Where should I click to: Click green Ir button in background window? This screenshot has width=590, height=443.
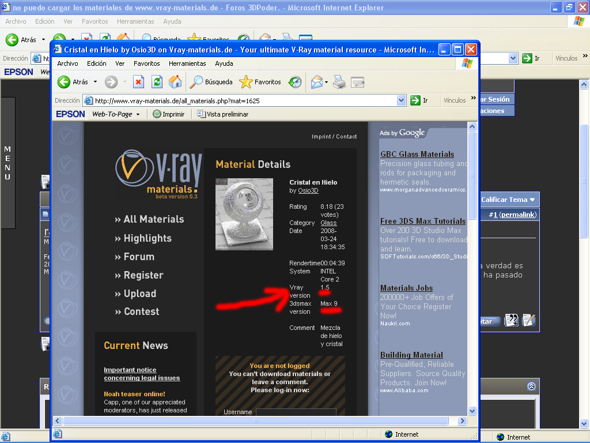[531, 58]
